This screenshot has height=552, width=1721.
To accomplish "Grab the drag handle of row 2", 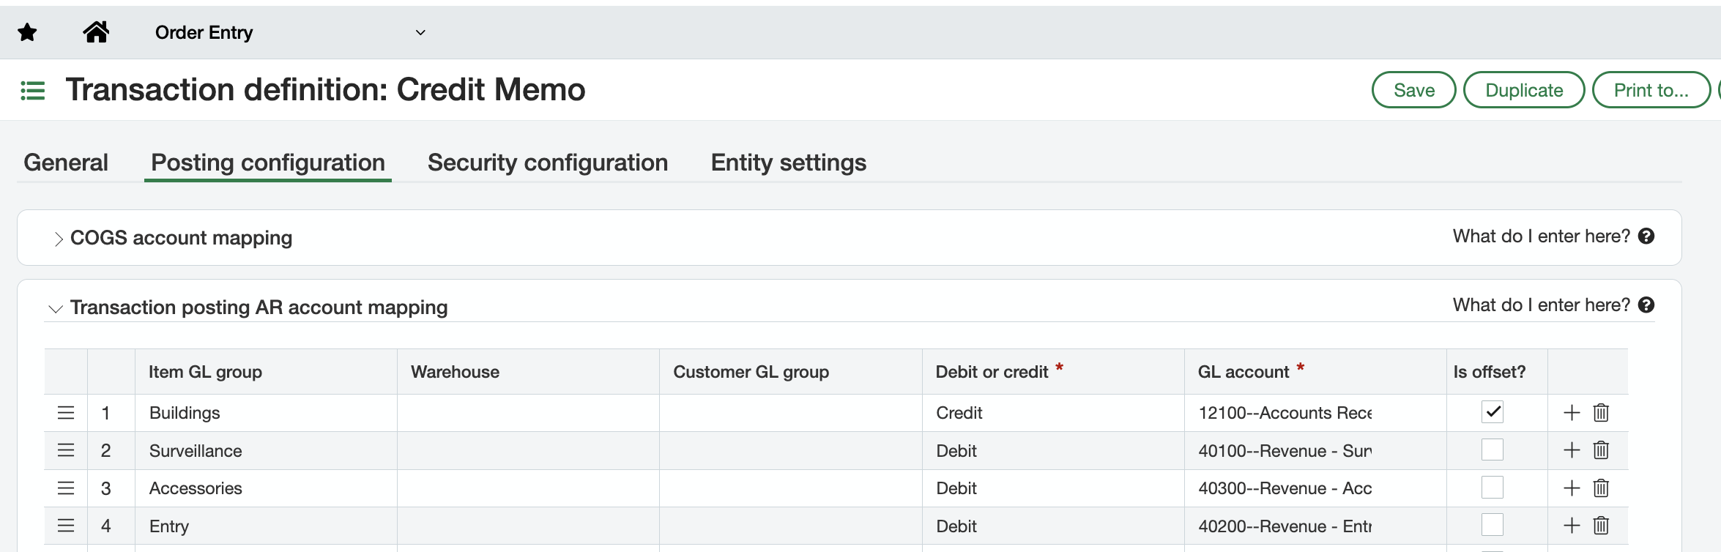I will [x=66, y=450].
